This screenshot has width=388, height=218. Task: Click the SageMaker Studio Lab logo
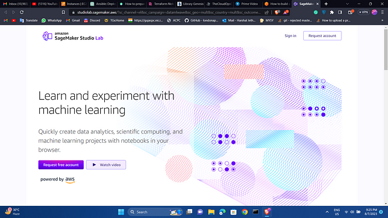tap(73, 36)
